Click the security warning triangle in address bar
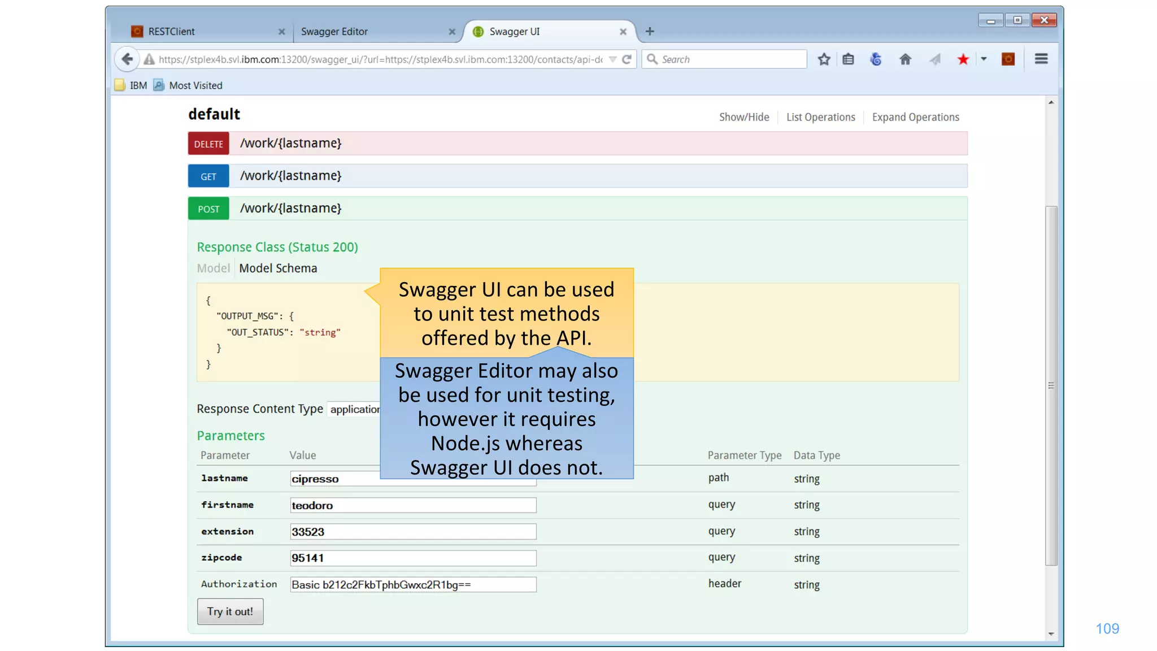The image size is (1157, 651). [x=149, y=59]
